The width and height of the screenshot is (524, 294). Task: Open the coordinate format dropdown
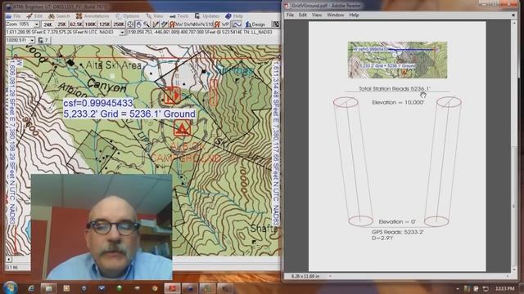[122, 33]
